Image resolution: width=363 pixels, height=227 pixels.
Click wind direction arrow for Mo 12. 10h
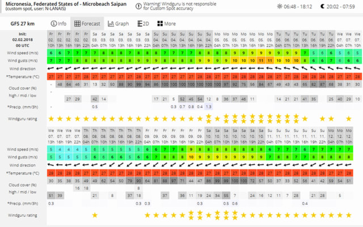click(348, 165)
